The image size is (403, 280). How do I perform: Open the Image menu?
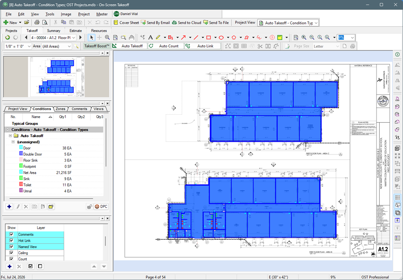click(66, 14)
